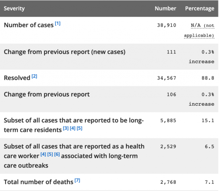The height and width of the screenshot is (191, 219).
Task: Click the 5,885 long-term care residents figure
Action: [x=168, y=121]
